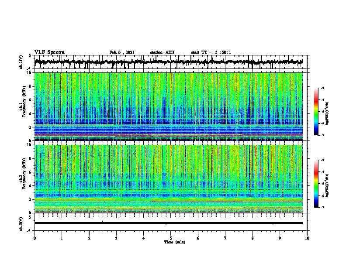
Task: Click the ch.2 frequency spectrogram panel
Action: coord(169,179)
